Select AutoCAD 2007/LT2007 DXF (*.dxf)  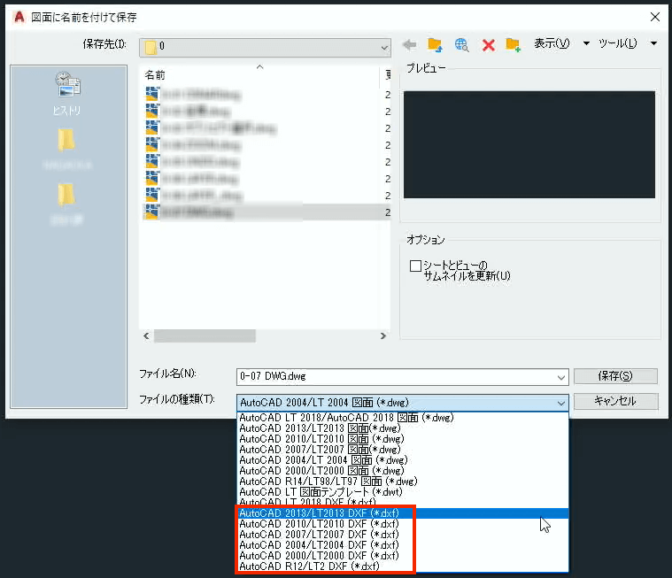(403, 535)
